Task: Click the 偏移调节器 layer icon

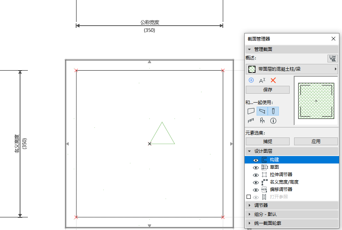Action: (x=264, y=189)
